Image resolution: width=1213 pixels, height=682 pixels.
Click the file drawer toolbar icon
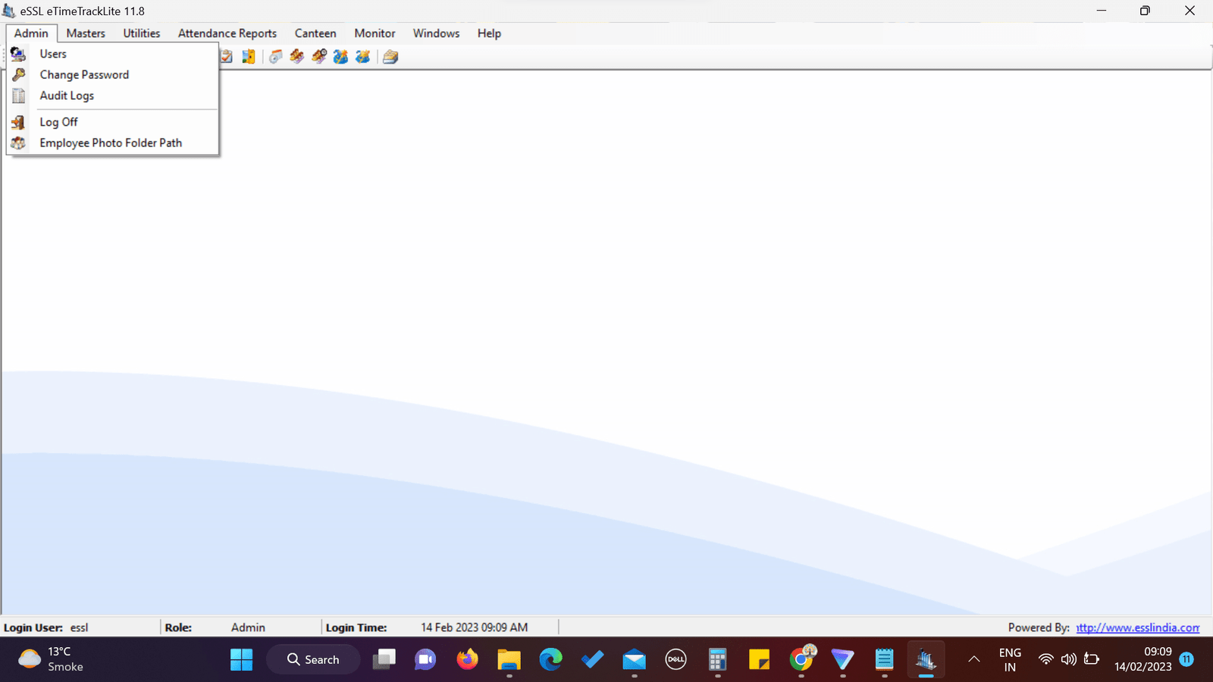coord(390,57)
